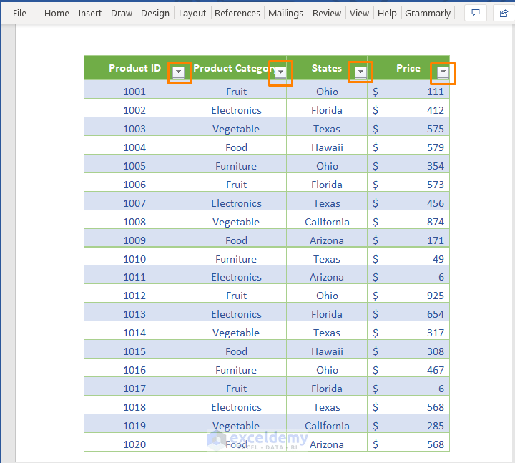Click the price value 285
Screen dimensions: 515x463
435,426
